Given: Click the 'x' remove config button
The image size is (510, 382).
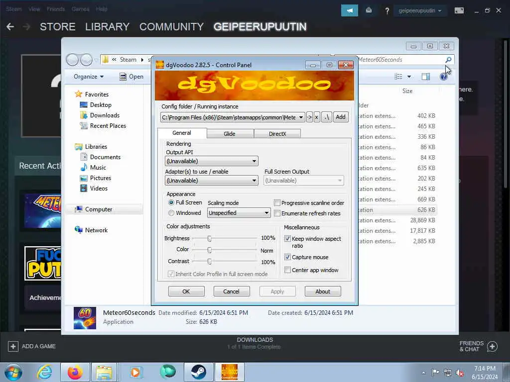Looking at the screenshot, I should tap(317, 117).
